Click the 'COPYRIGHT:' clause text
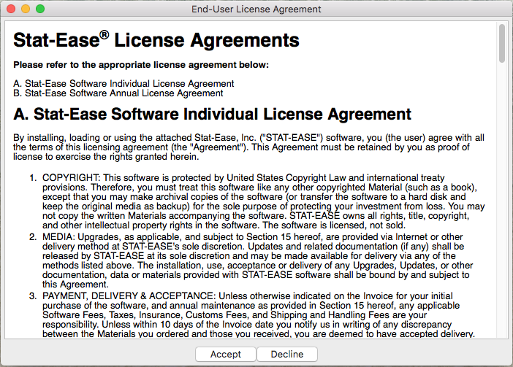Viewport: 513px width, 367px height. tap(263, 201)
